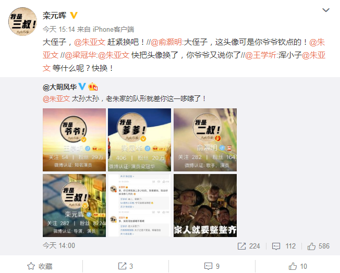Like the post with 10 likes
Screen dimensions: 340x273
coord(298,266)
